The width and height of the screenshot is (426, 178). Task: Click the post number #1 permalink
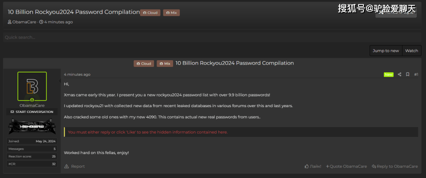(x=416, y=74)
